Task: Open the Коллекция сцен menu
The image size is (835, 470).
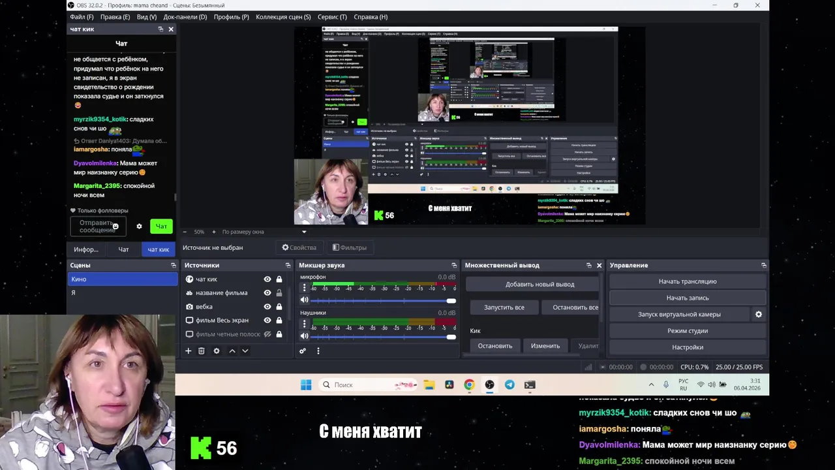Action: point(283,17)
